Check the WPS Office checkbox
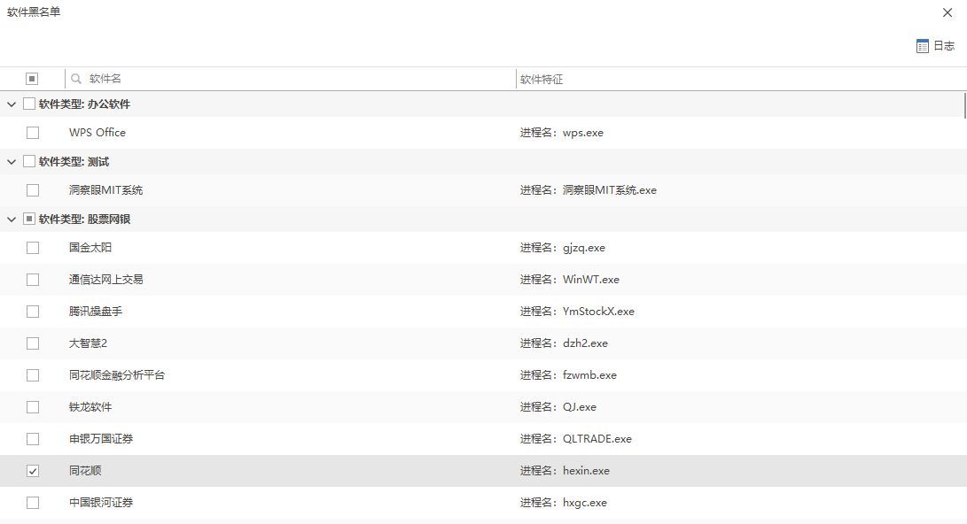The height and width of the screenshot is (524, 967). (33, 133)
